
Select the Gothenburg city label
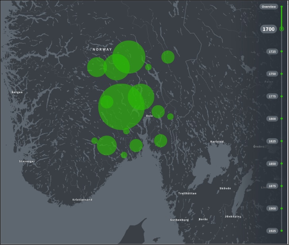click(x=179, y=220)
